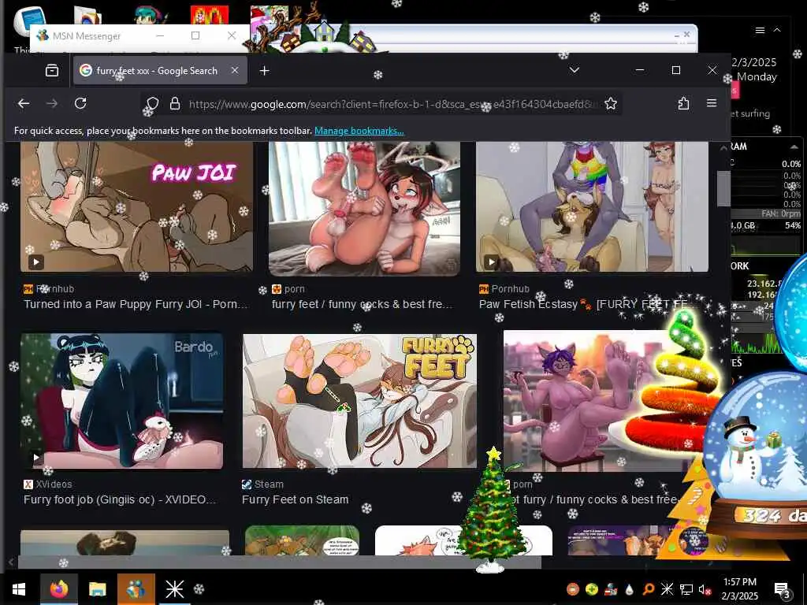Click the horizontal scrollbar at page bottom
The width and height of the screenshot is (807, 605).
coord(280,562)
